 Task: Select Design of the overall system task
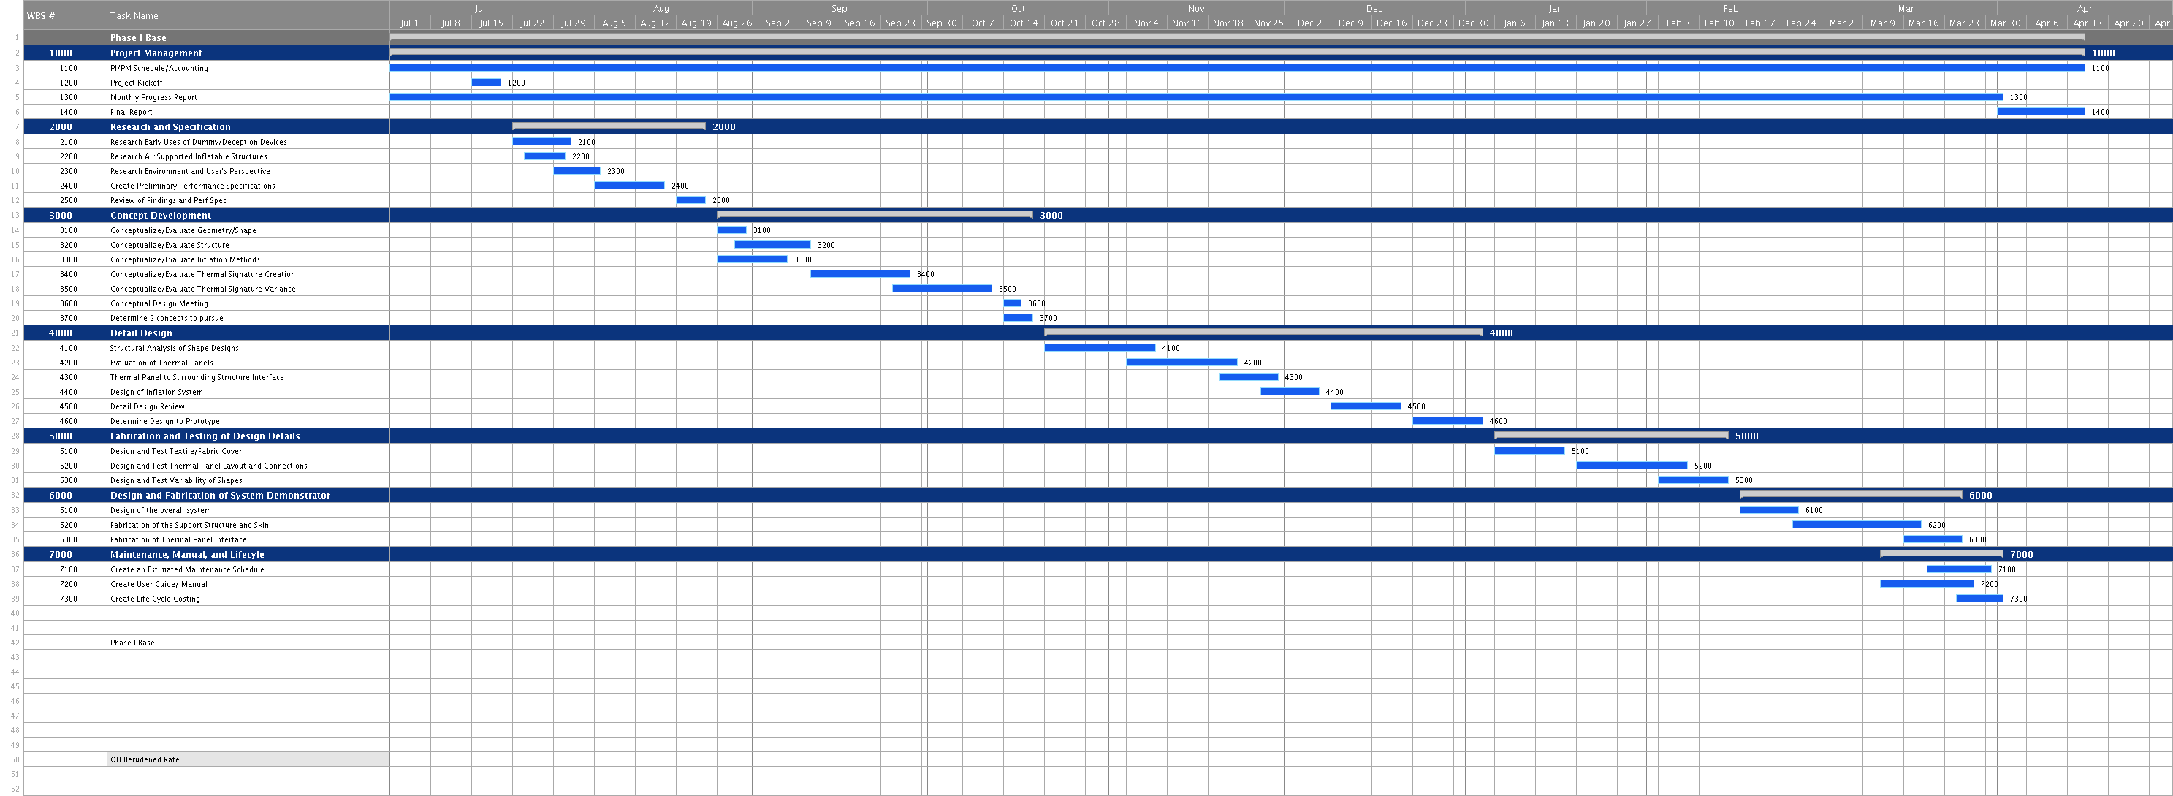coord(160,511)
